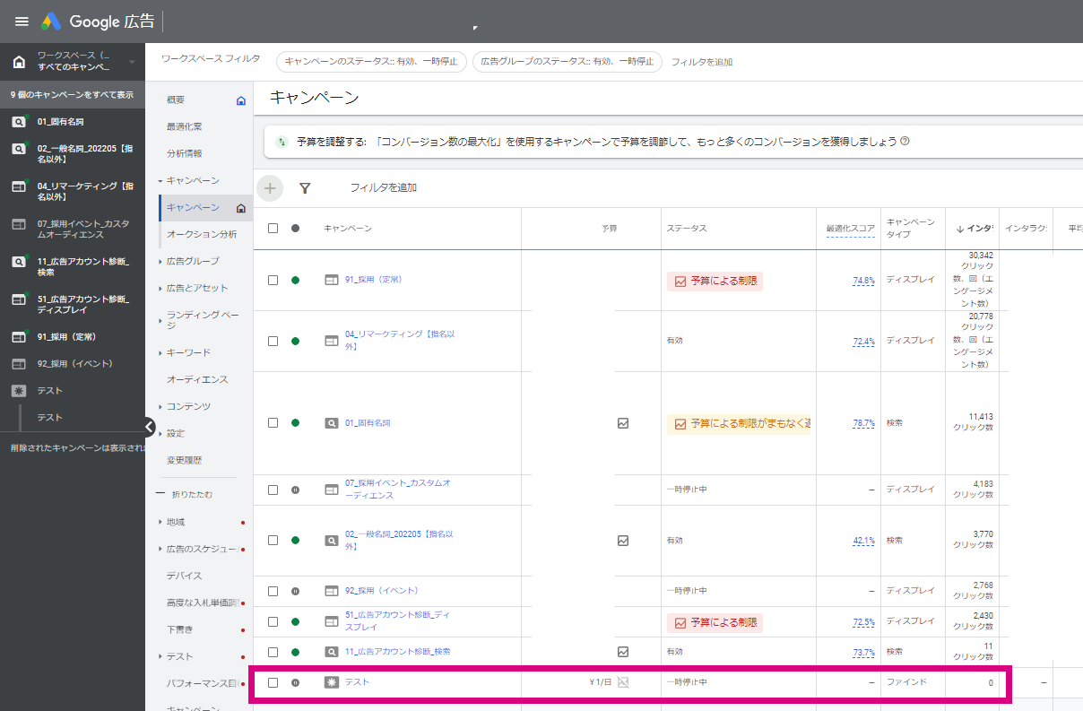Click the help icon after budget recommendation

coord(905,141)
